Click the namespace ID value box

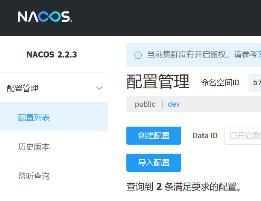coord(255,83)
